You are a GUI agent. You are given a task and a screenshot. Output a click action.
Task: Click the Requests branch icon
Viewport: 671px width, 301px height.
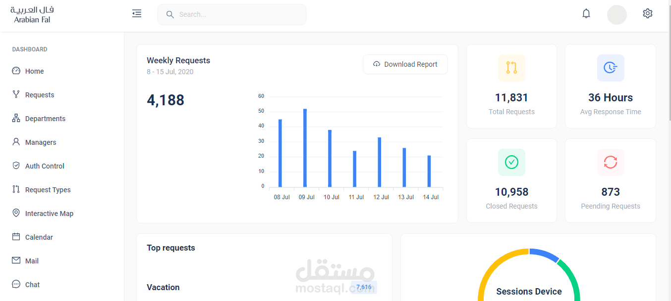[x=16, y=94]
